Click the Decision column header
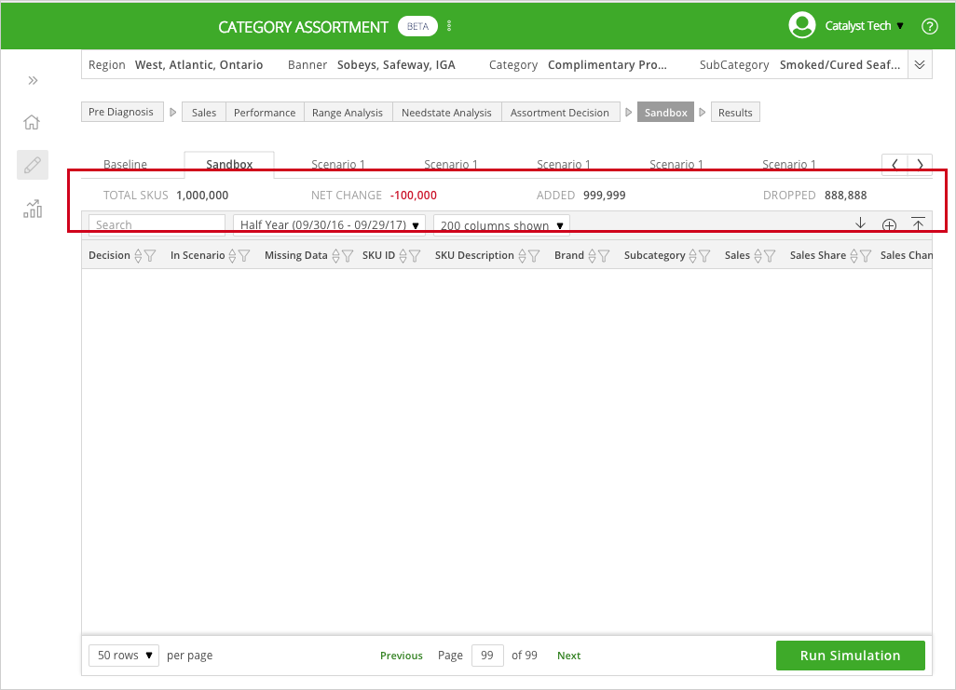Screen dimensions: 956x690 click(109, 255)
